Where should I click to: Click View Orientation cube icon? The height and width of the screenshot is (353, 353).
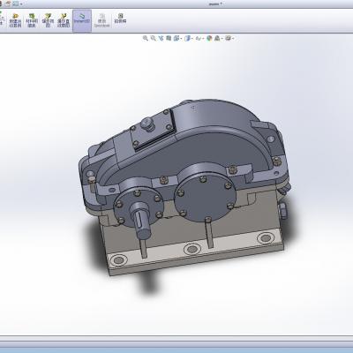176,38
